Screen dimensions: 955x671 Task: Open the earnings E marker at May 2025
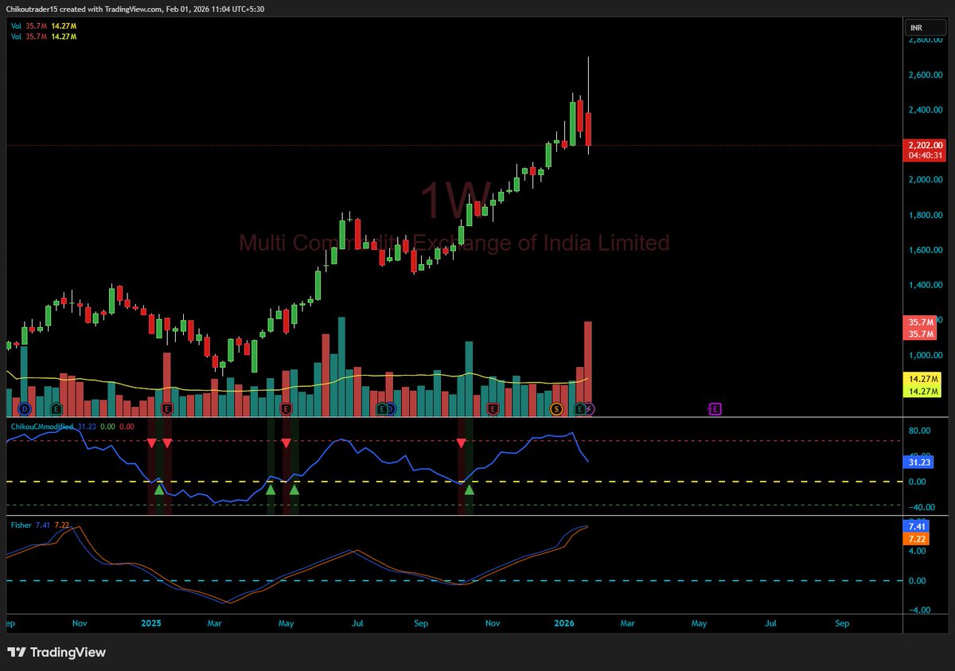[x=286, y=409]
